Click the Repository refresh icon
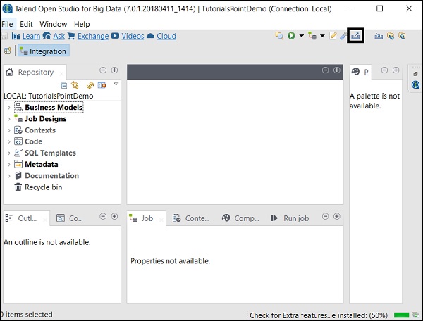The height and width of the screenshot is (321, 423). tap(90, 85)
